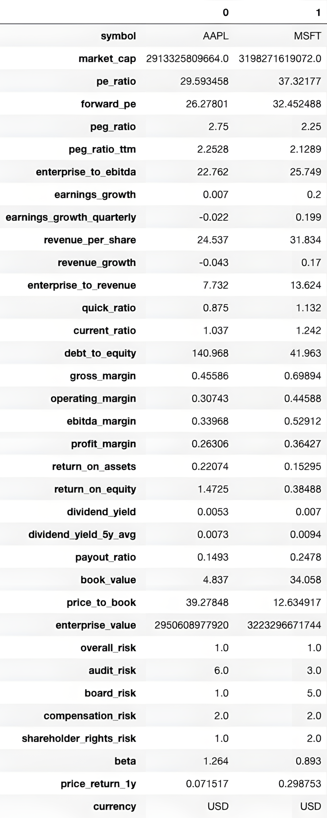Select the forward_pe row label
The height and width of the screenshot is (818, 327).
point(108,104)
